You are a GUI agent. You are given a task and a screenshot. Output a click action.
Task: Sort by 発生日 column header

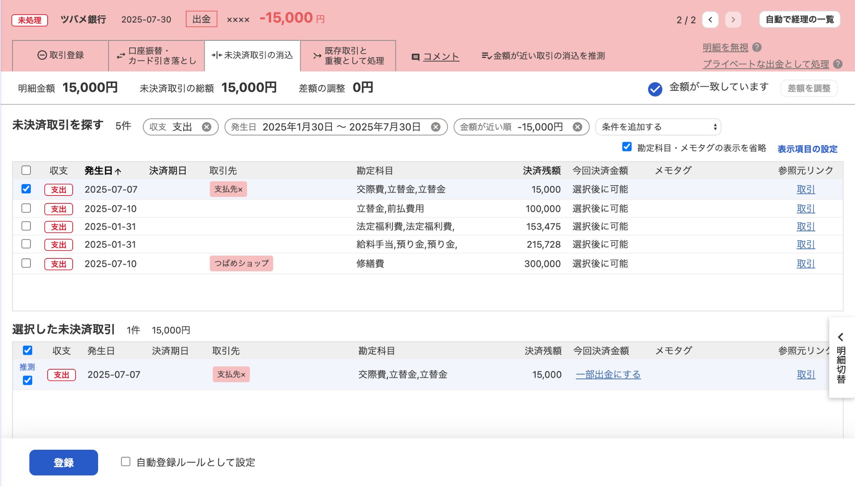103,171
